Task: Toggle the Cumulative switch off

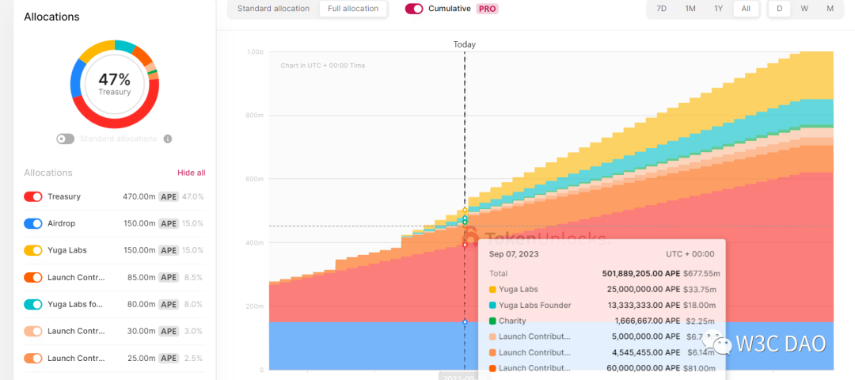Action: 414,9
